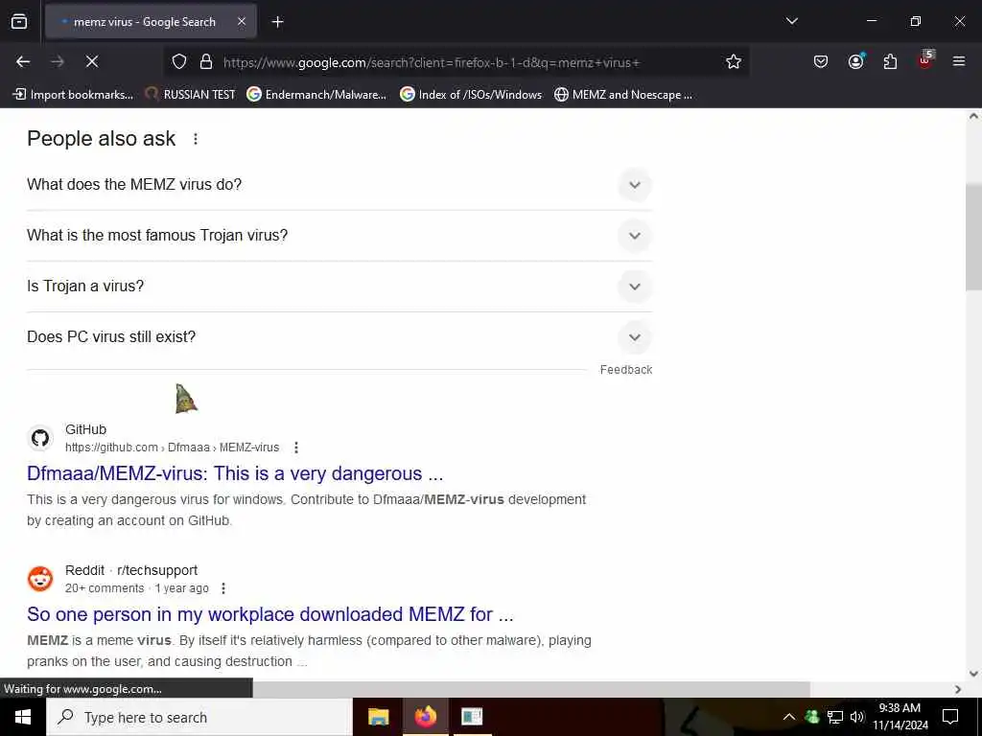
Task: Open Reddit result more options dots
Action: click(222, 588)
